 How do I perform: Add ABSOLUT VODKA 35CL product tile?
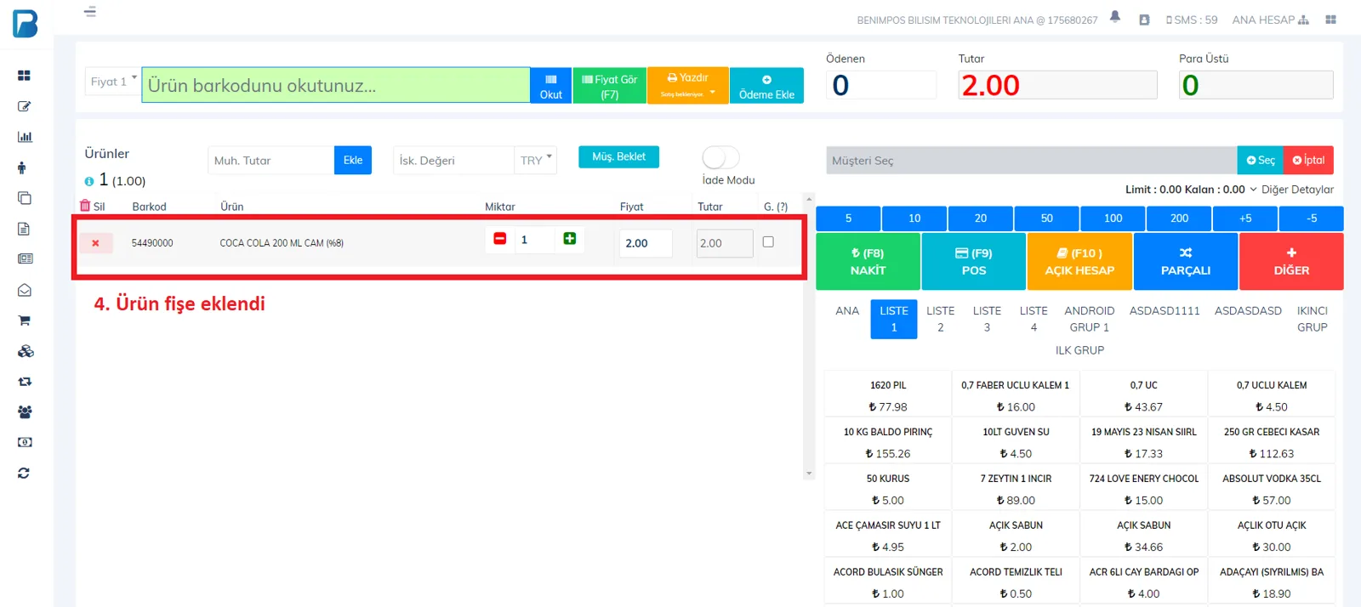pos(1272,489)
